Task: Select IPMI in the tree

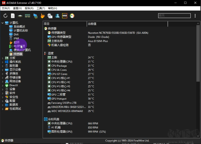Action: [16, 38]
